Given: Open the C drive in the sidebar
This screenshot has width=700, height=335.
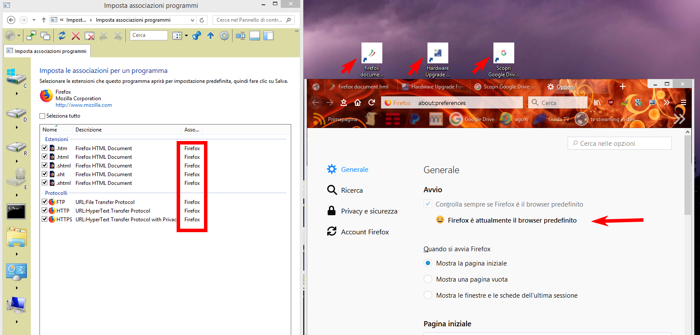Looking at the screenshot, I should (16, 78).
